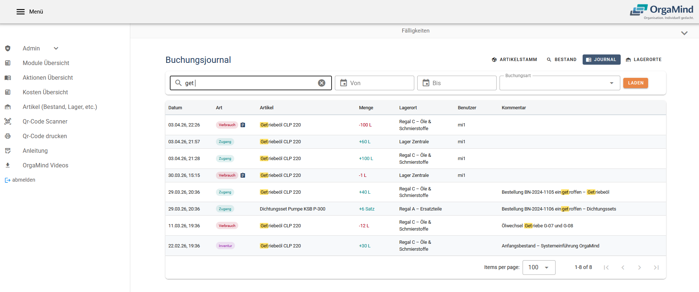Click the clipboard icon in first Verbrauch row
The image size is (699, 292).
pos(243,125)
